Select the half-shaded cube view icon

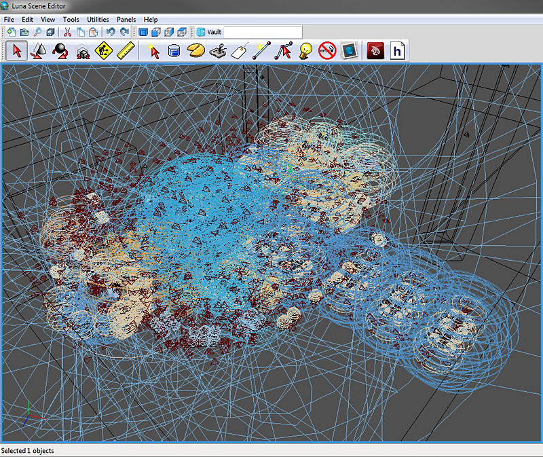[156, 32]
